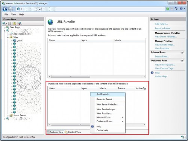Viewport: 188px width, 141px height.
Task: Click View Preconditions... in the Actions pane
Action: 165,64
